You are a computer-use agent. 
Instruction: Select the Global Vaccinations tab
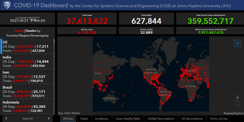point(161,119)
